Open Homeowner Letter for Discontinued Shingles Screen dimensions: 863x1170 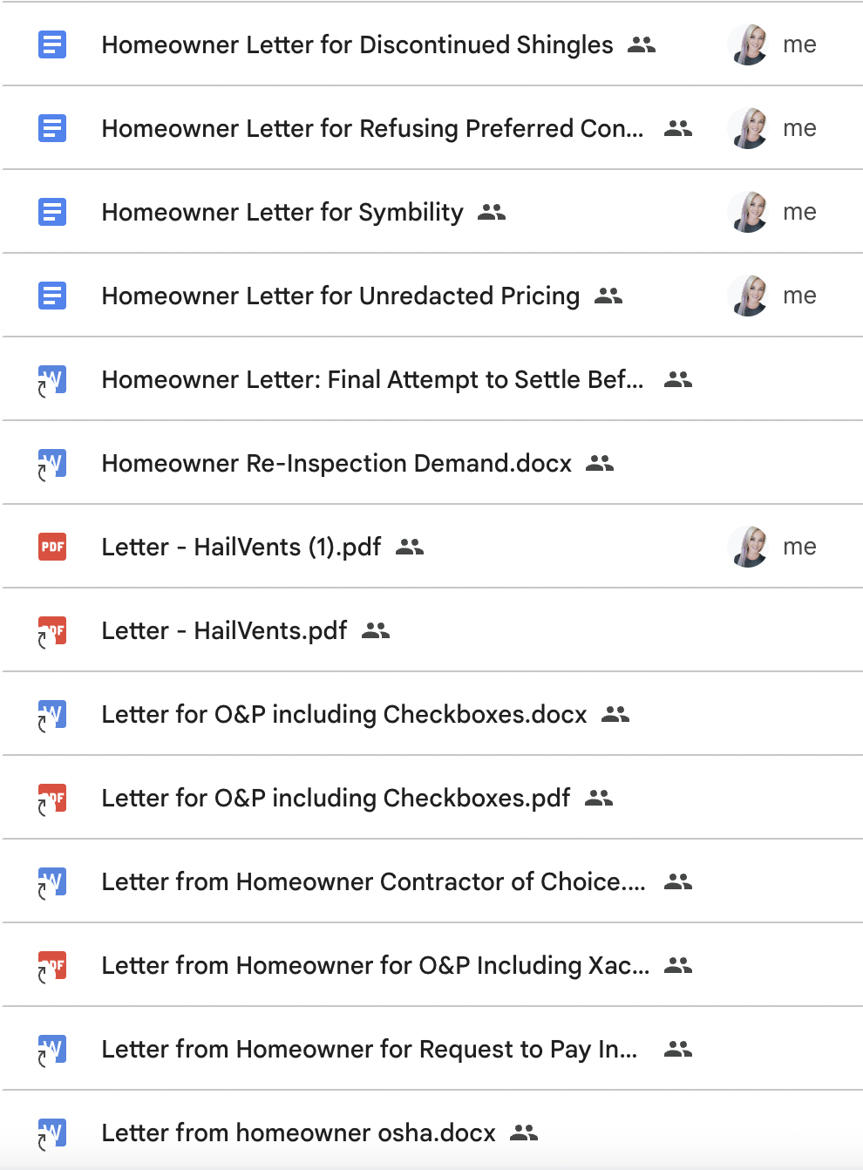point(357,44)
